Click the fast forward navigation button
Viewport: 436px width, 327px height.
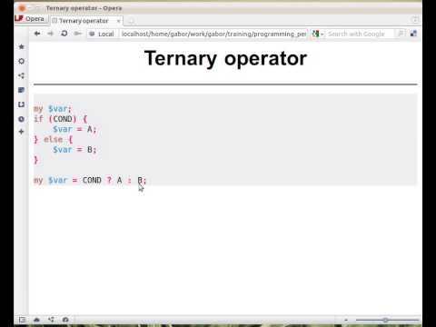(78, 34)
